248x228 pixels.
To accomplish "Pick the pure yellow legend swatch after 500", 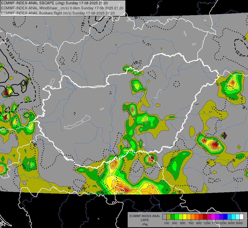I will coord(185,217).
